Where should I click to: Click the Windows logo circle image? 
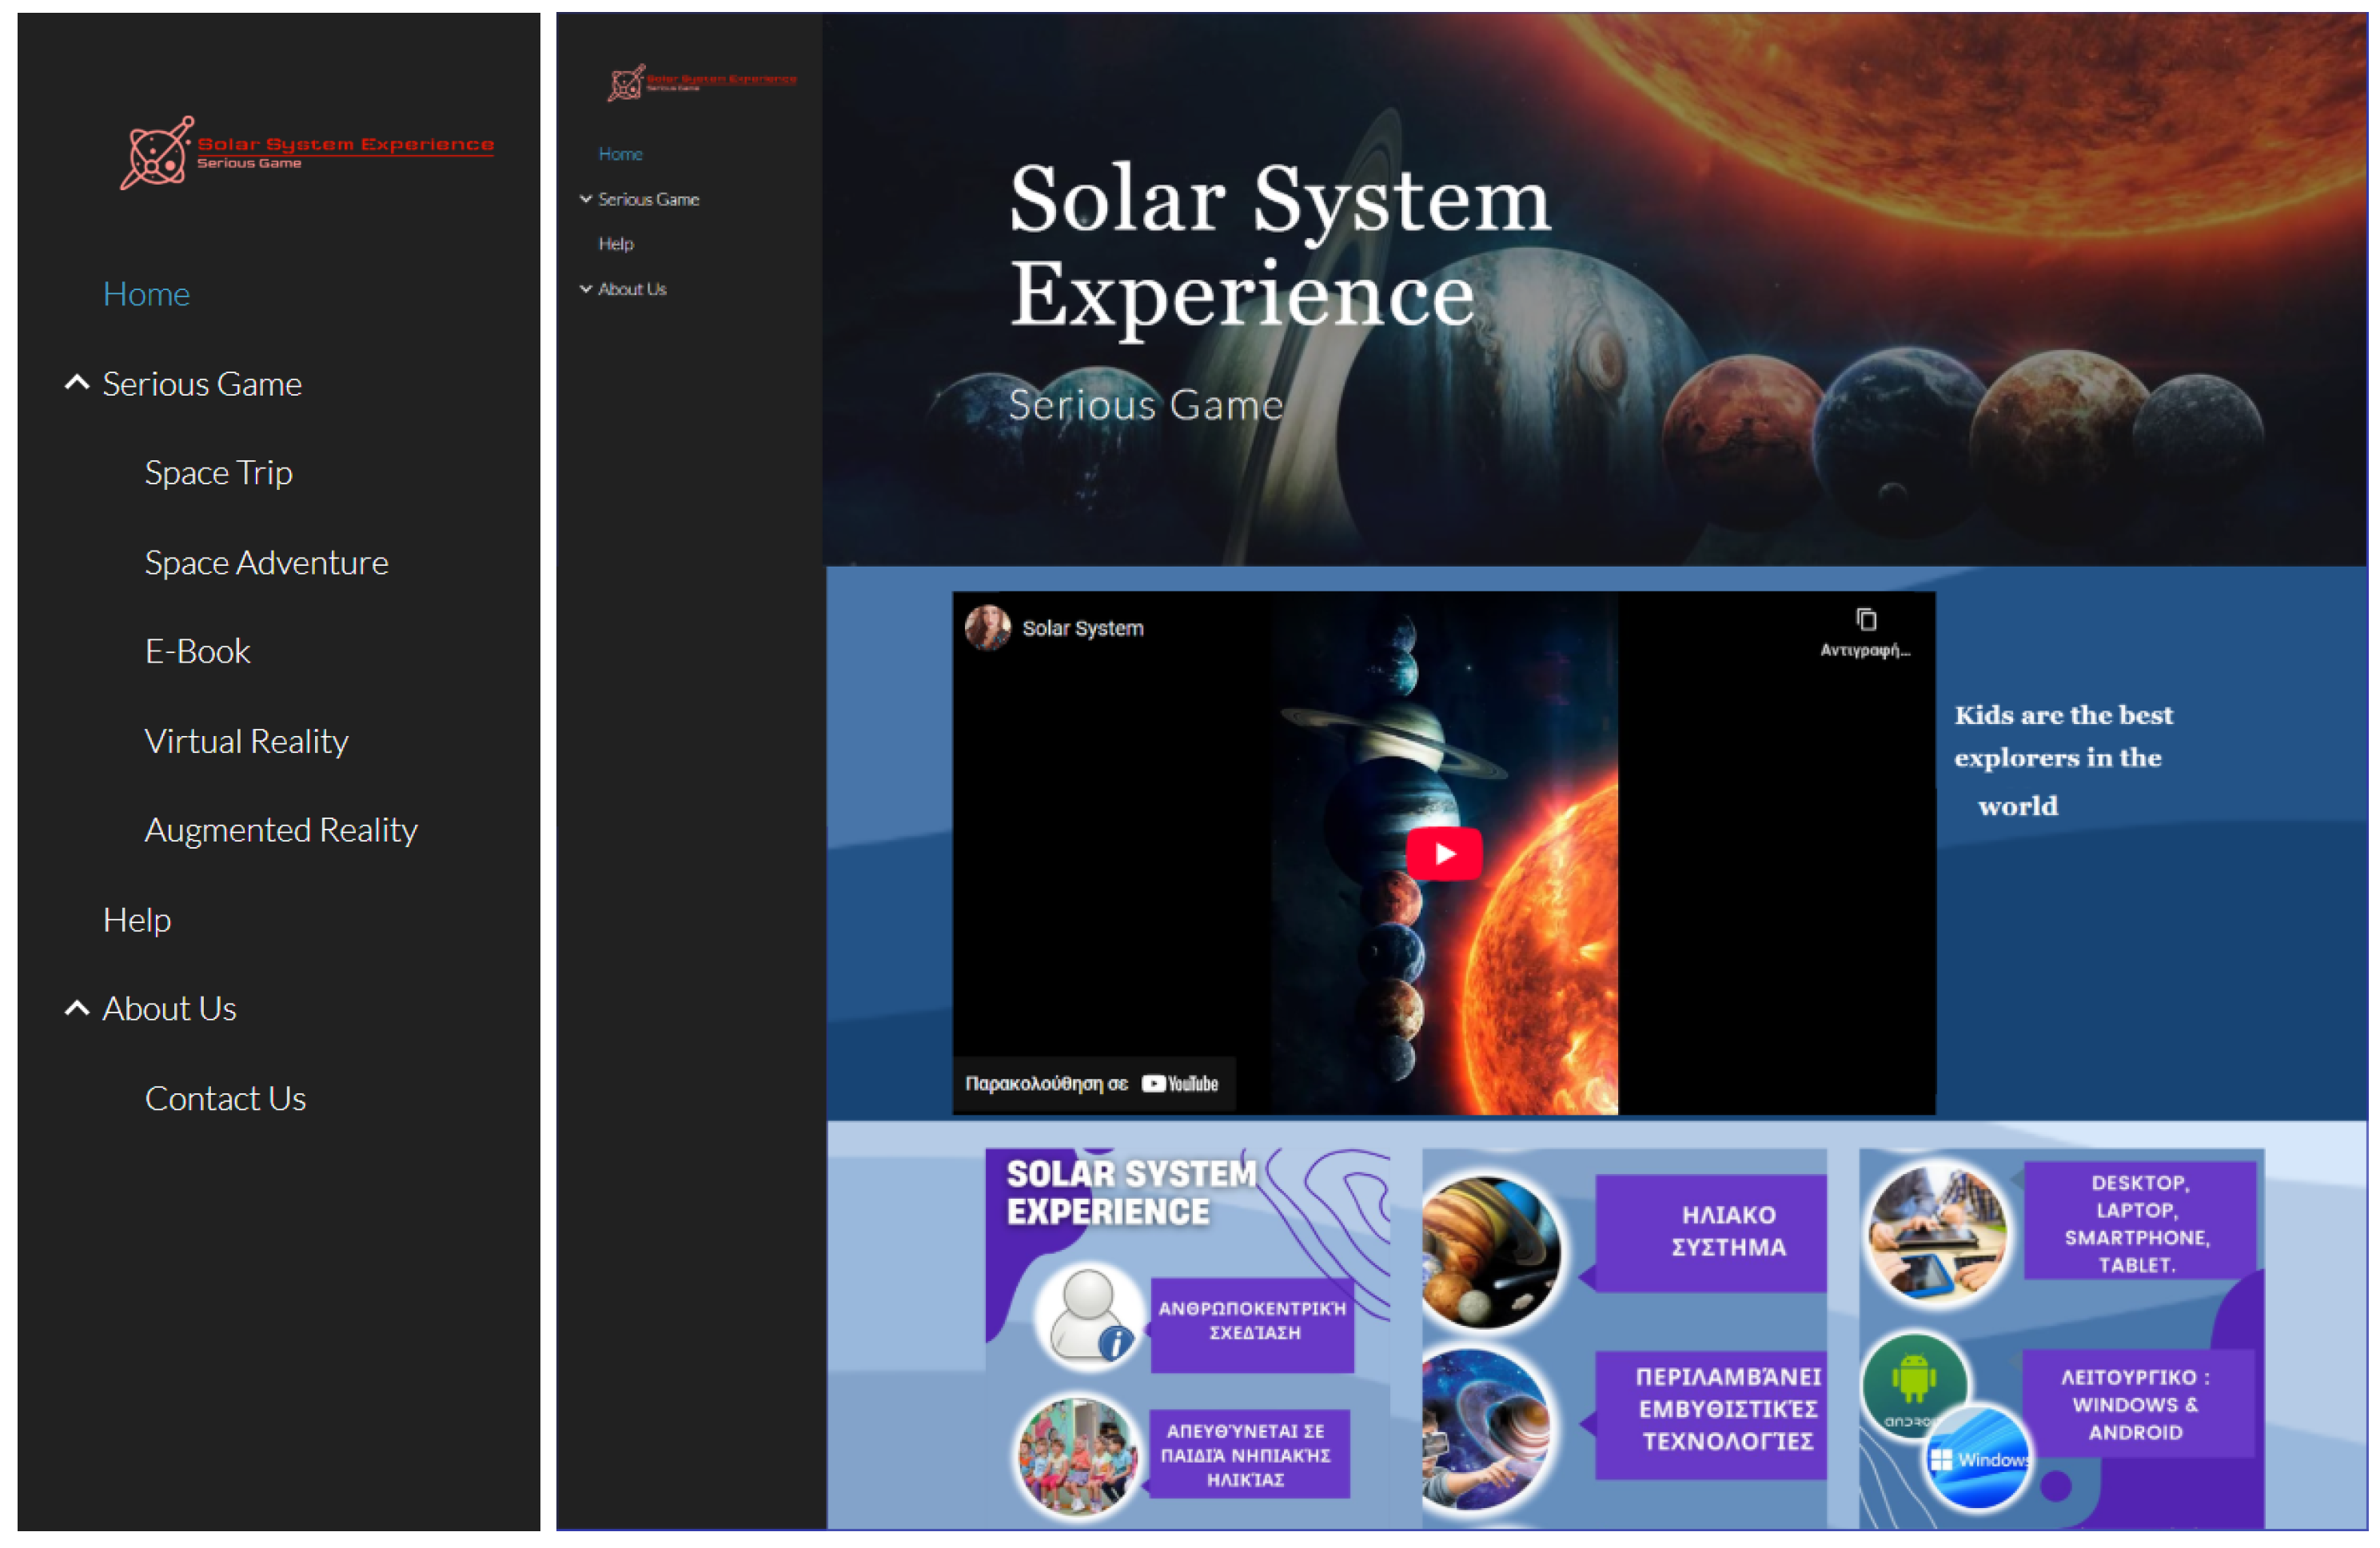pyautogui.click(x=1978, y=1458)
